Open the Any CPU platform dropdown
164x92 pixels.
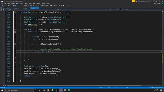(34, 6)
